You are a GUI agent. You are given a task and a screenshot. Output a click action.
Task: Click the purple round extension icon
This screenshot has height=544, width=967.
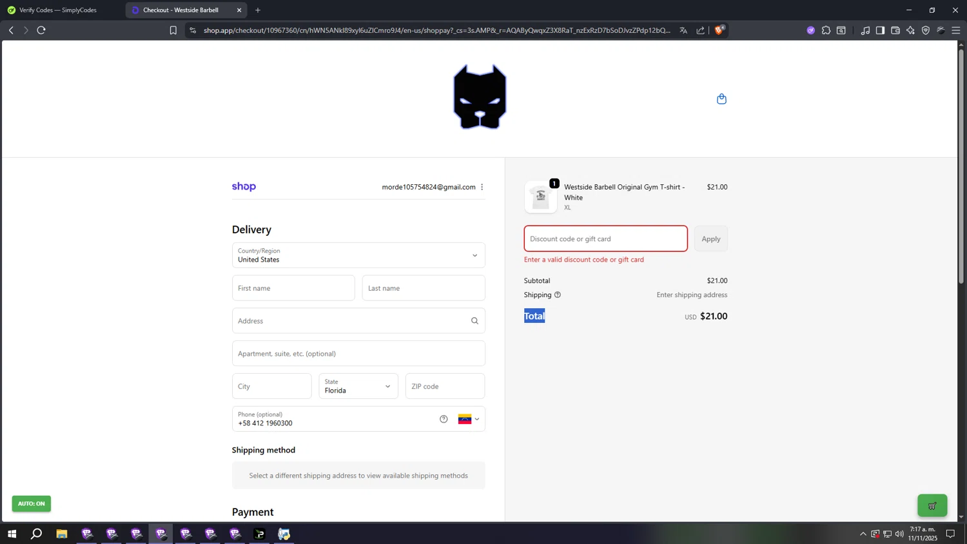click(811, 30)
